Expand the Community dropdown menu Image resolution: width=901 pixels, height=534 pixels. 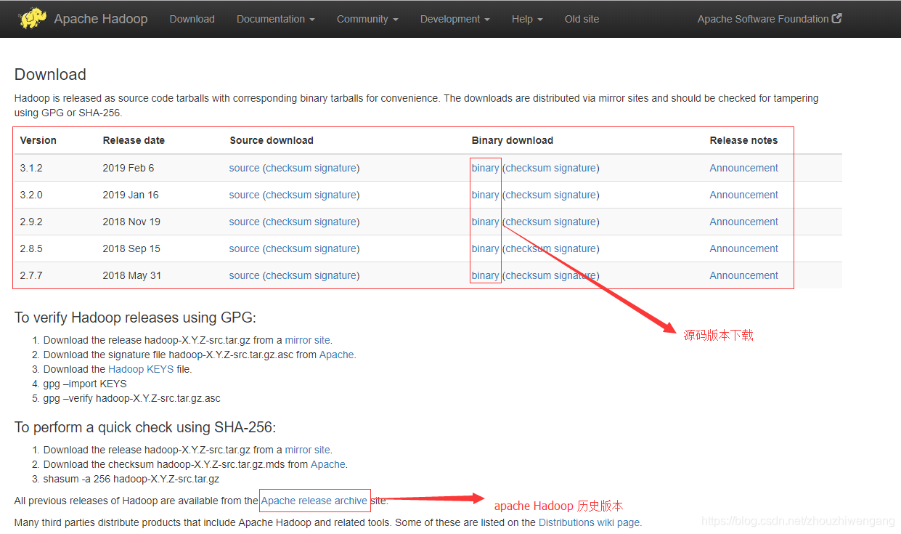(x=367, y=19)
